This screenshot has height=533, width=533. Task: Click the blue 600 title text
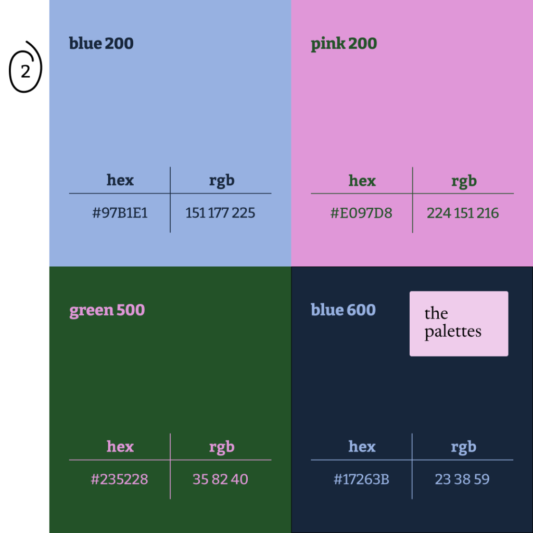(x=344, y=310)
